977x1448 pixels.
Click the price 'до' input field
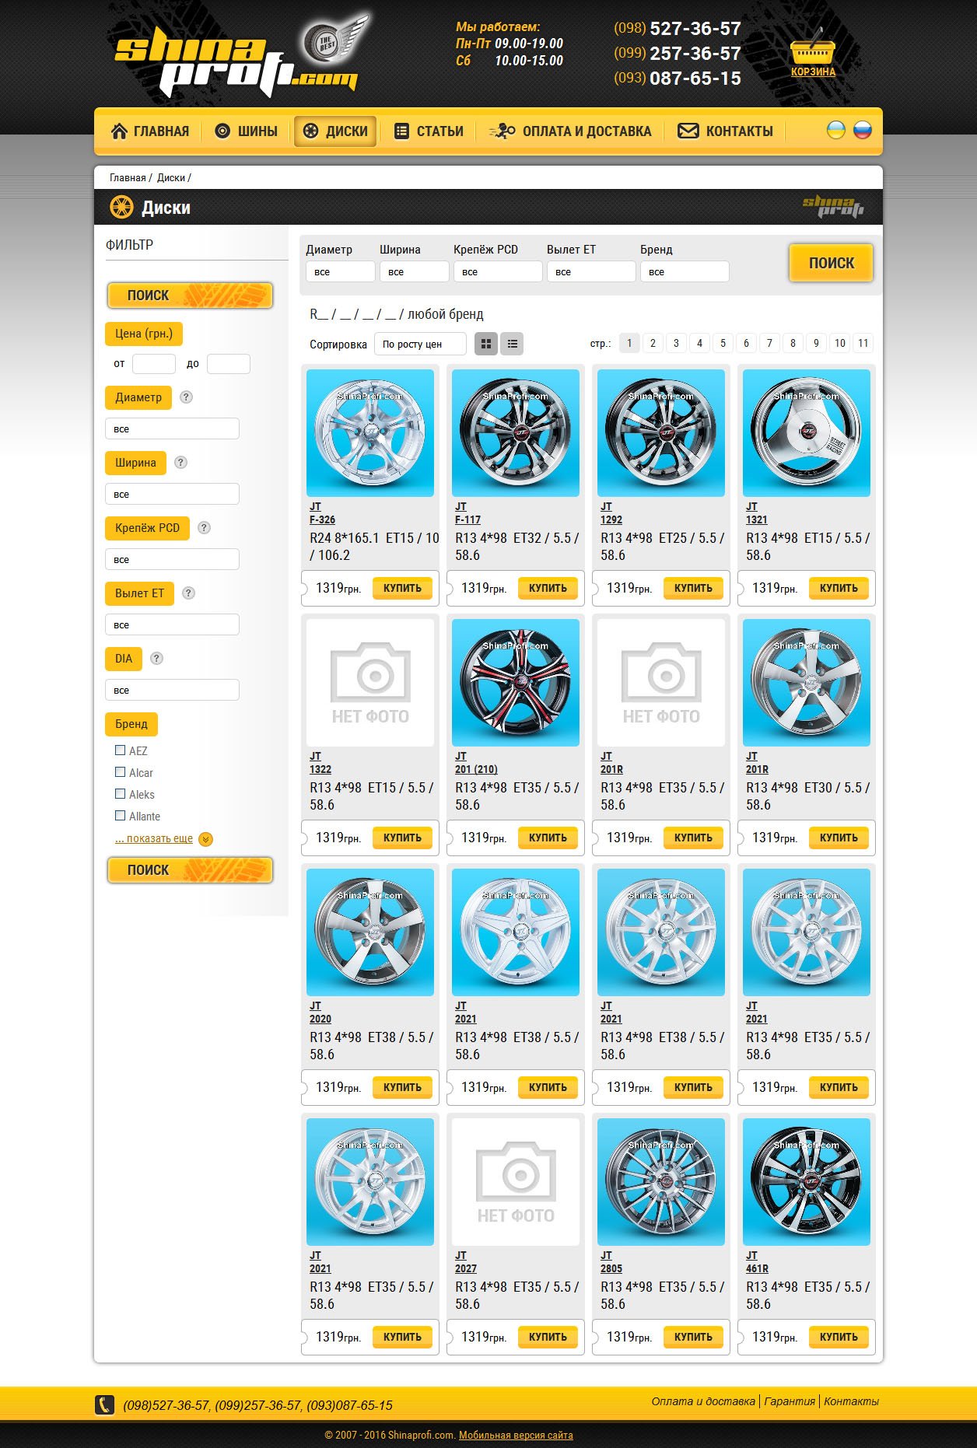click(229, 364)
